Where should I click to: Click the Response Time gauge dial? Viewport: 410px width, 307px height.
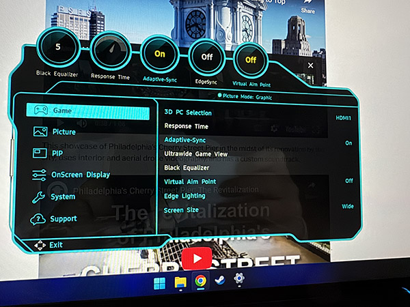pyautogui.click(x=110, y=50)
